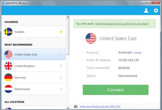This screenshot has height=110, width=162.
Task: Click the ALL LOCATIONS section header
Action: pos(14,102)
